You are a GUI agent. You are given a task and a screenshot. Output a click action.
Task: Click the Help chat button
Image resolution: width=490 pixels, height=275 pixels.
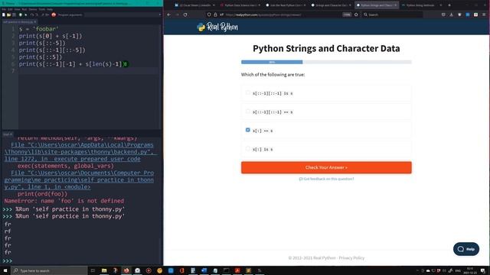coord(466,249)
